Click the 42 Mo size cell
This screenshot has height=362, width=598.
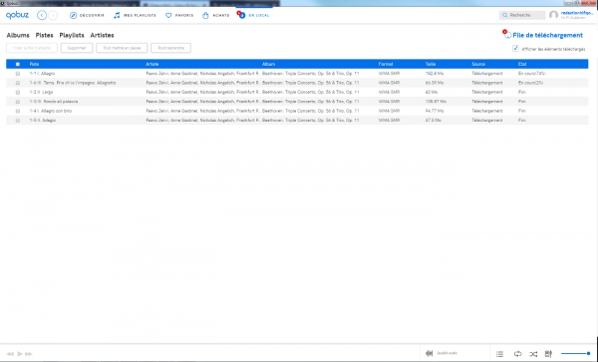tap(432, 93)
